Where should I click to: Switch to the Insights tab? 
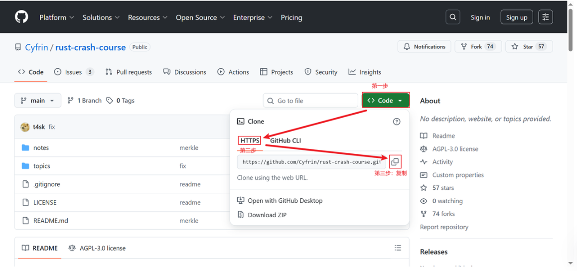click(x=365, y=72)
